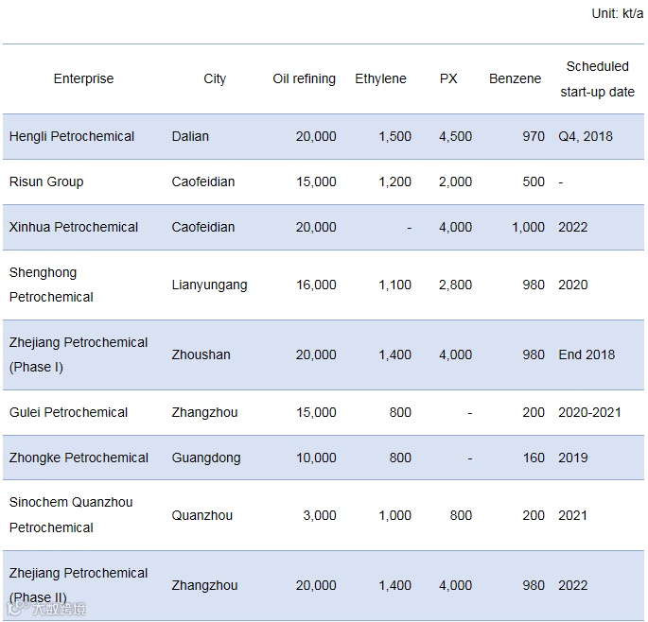
Task: Select the 2020-2021 start-up date
Action: [x=589, y=412]
